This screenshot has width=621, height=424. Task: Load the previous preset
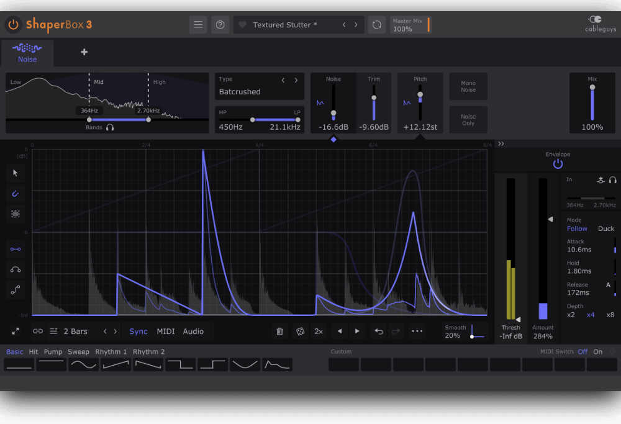[x=344, y=25]
